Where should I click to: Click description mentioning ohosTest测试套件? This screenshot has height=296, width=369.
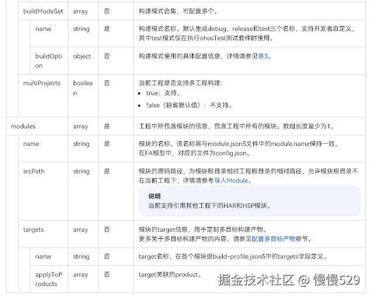pos(247,33)
